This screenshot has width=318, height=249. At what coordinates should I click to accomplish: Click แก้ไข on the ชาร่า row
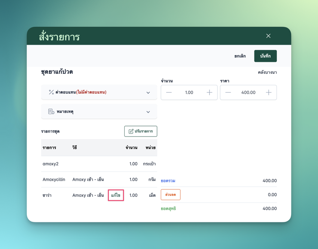(x=116, y=195)
